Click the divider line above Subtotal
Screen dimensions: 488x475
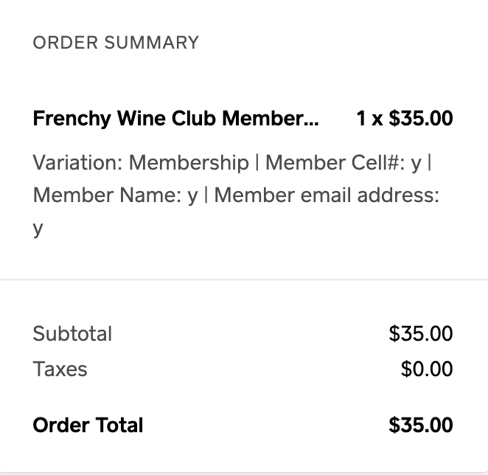[x=244, y=280]
